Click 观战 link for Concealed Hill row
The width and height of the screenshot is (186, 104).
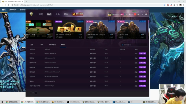[136, 63]
